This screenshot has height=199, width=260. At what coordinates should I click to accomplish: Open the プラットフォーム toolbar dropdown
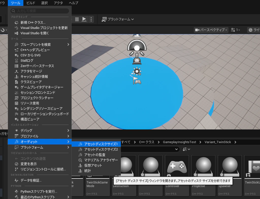pos(118,19)
